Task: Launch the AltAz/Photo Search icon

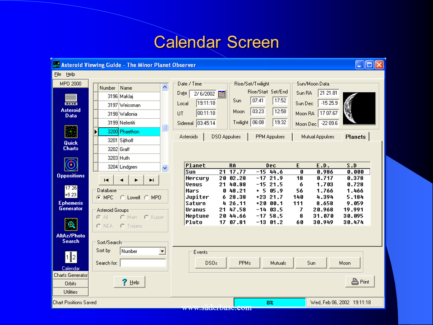Action: click(71, 224)
